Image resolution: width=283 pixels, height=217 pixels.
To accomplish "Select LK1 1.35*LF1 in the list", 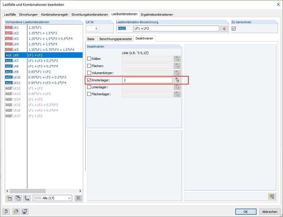I will [x=44, y=28].
